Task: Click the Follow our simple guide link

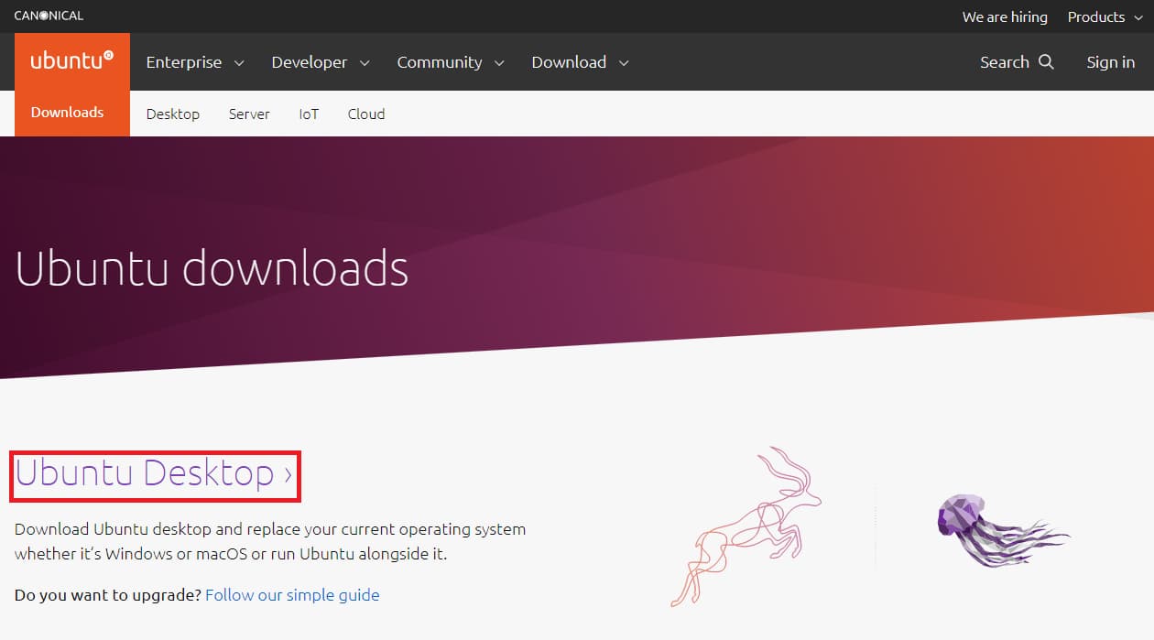Action: (292, 594)
